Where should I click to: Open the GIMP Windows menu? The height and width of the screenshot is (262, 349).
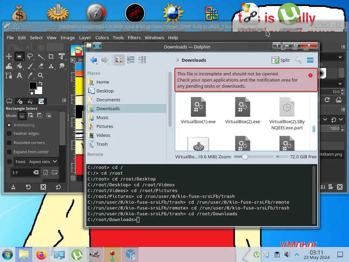(x=154, y=38)
